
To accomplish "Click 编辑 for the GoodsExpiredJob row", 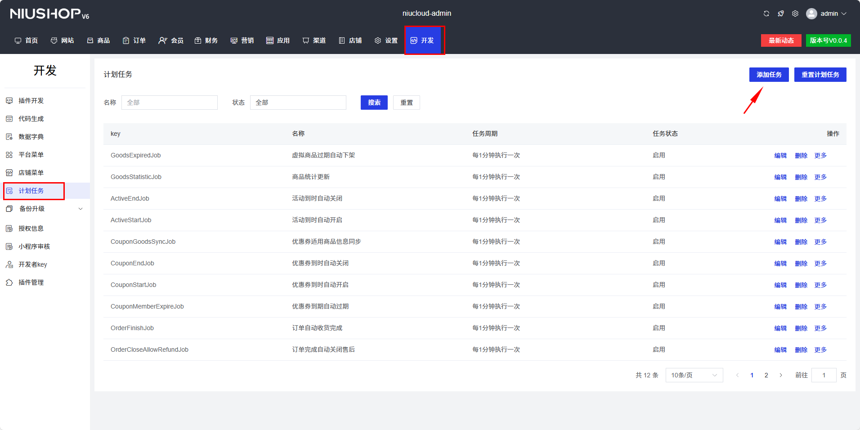I will coord(780,156).
